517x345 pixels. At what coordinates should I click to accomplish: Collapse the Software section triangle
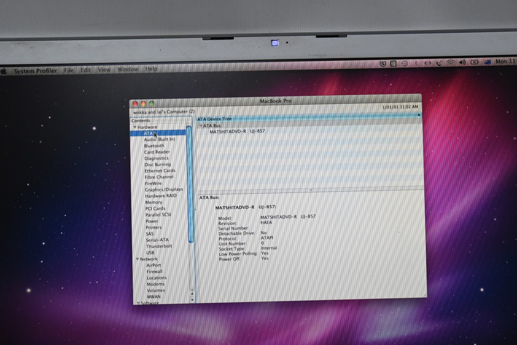click(x=139, y=303)
